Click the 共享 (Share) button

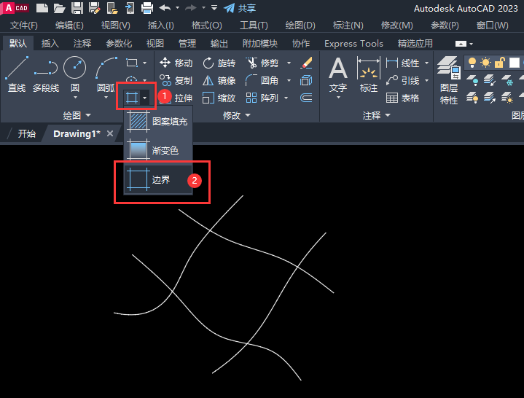tap(240, 8)
